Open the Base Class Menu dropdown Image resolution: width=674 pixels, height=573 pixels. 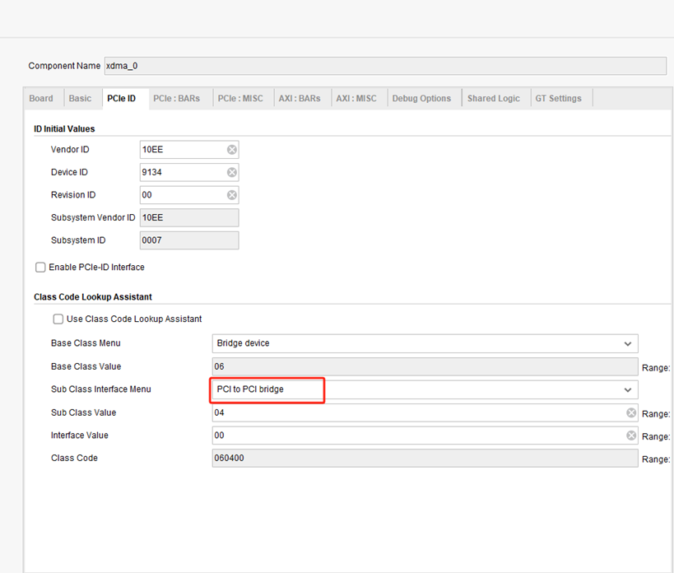click(x=425, y=343)
